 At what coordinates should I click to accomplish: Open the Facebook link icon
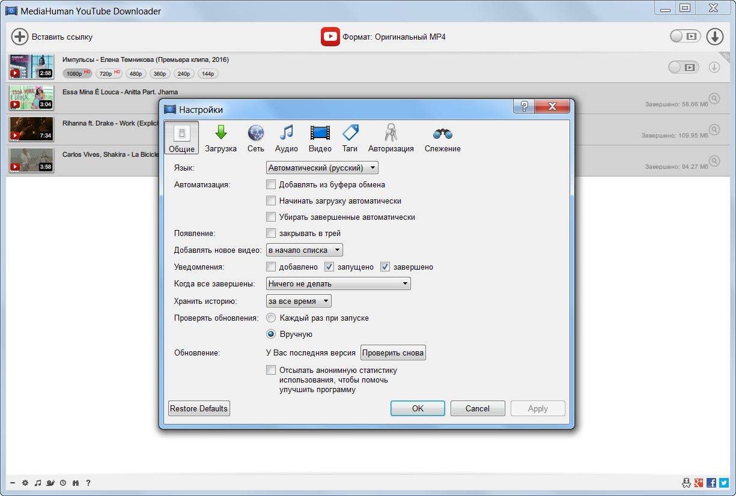pyautogui.click(x=711, y=483)
